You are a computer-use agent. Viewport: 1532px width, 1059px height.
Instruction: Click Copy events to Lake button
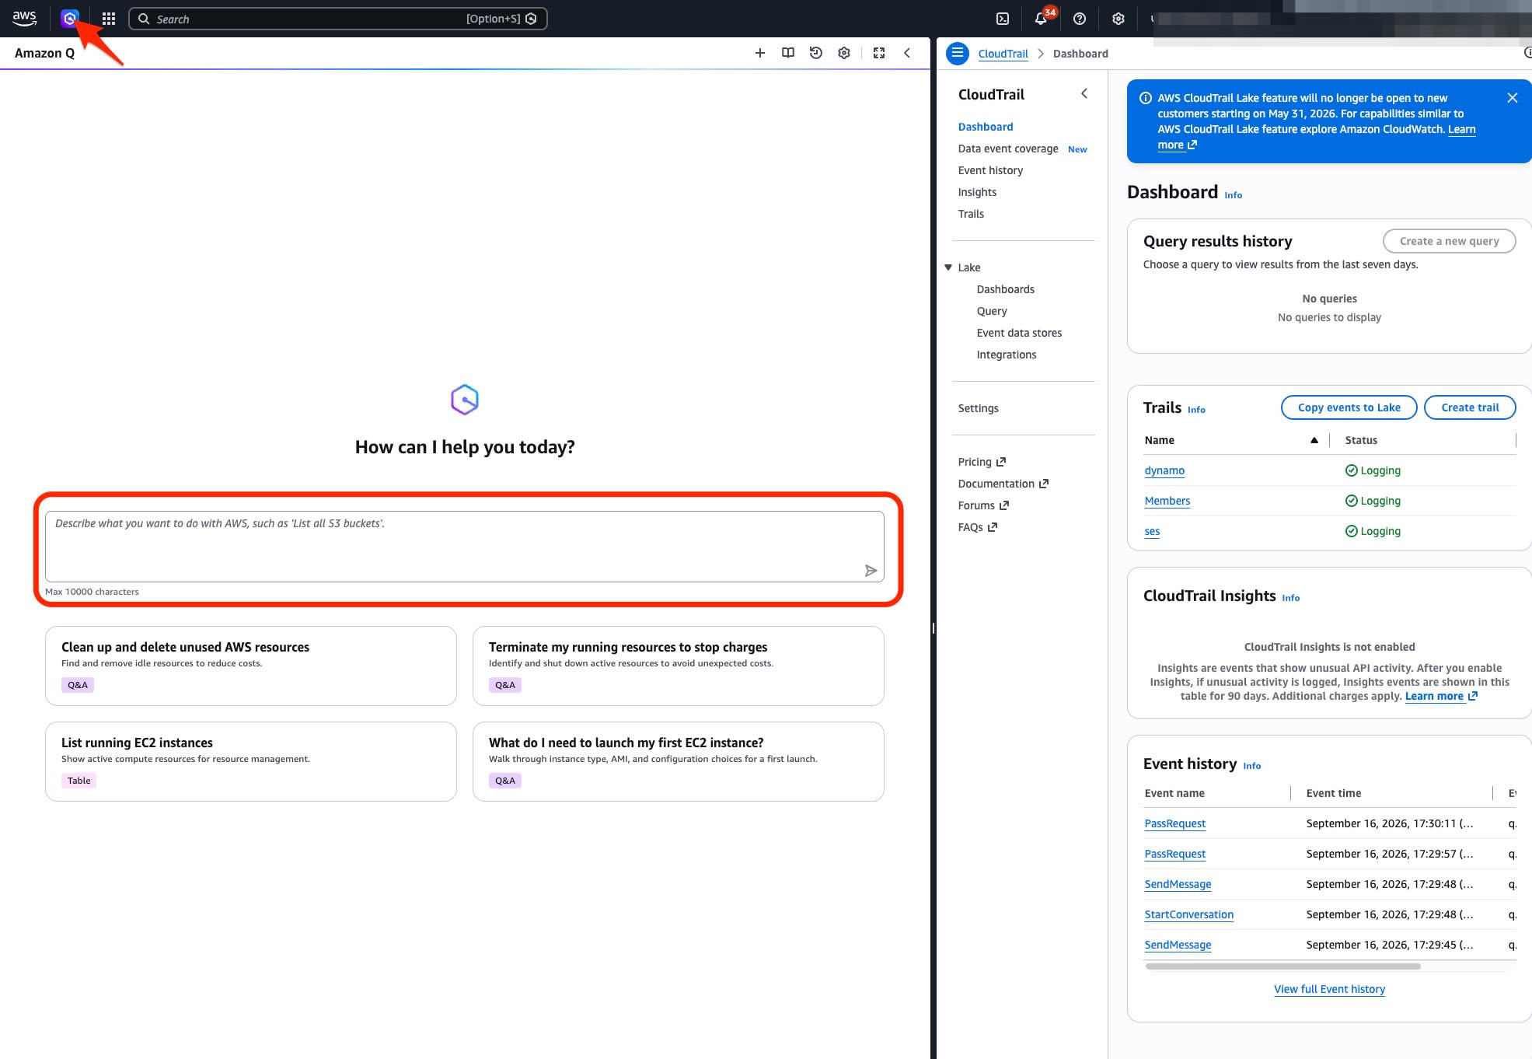(x=1349, y=407)
